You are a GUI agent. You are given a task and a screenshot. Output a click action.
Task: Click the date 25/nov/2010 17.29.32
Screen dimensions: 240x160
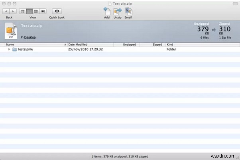coord(85,49)
